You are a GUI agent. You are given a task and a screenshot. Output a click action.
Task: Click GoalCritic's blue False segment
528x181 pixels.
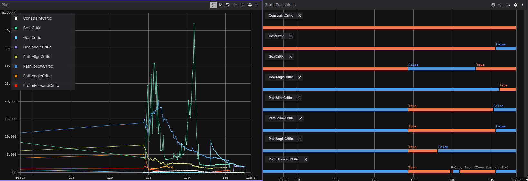(x=442, y=69)
